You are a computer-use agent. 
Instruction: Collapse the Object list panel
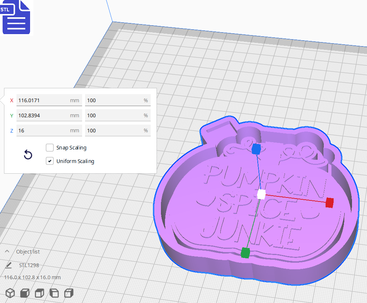point(7,251)
